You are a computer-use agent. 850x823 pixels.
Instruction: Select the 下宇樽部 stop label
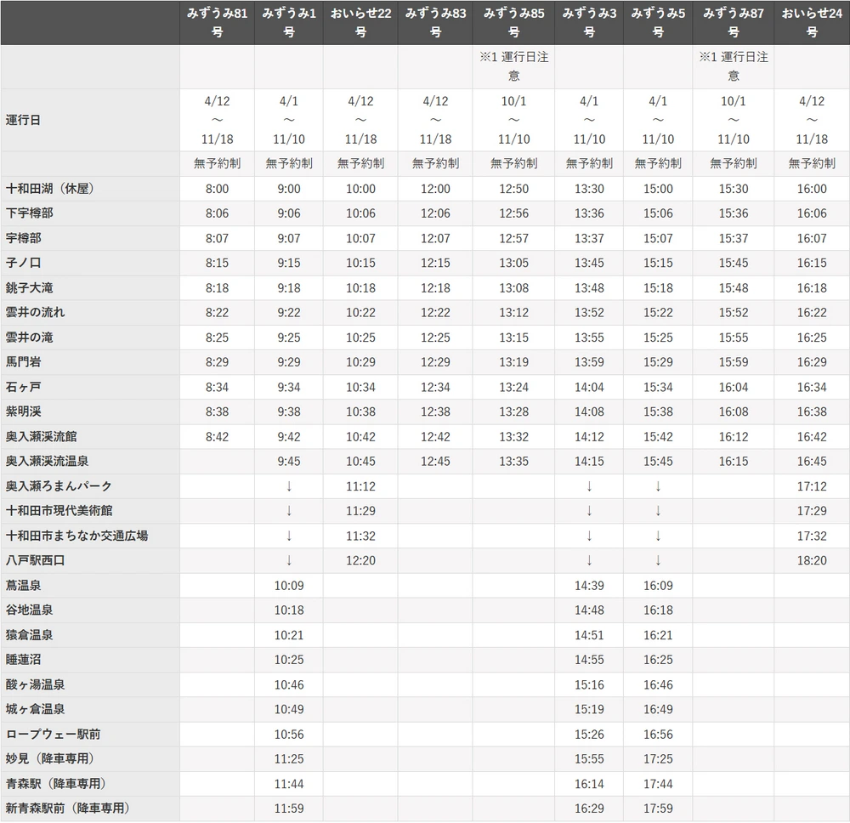[x=29, y=213]
